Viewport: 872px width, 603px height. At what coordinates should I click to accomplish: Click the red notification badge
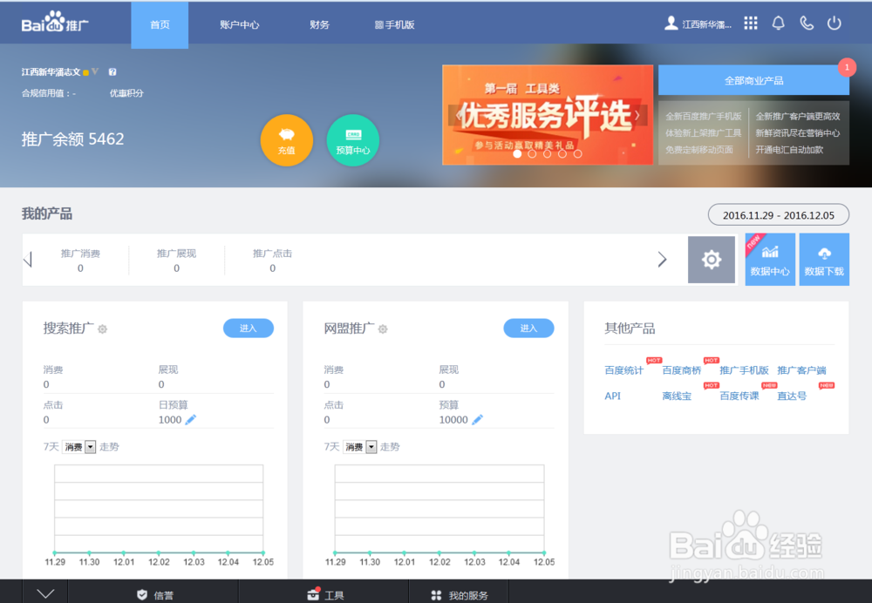847,67
